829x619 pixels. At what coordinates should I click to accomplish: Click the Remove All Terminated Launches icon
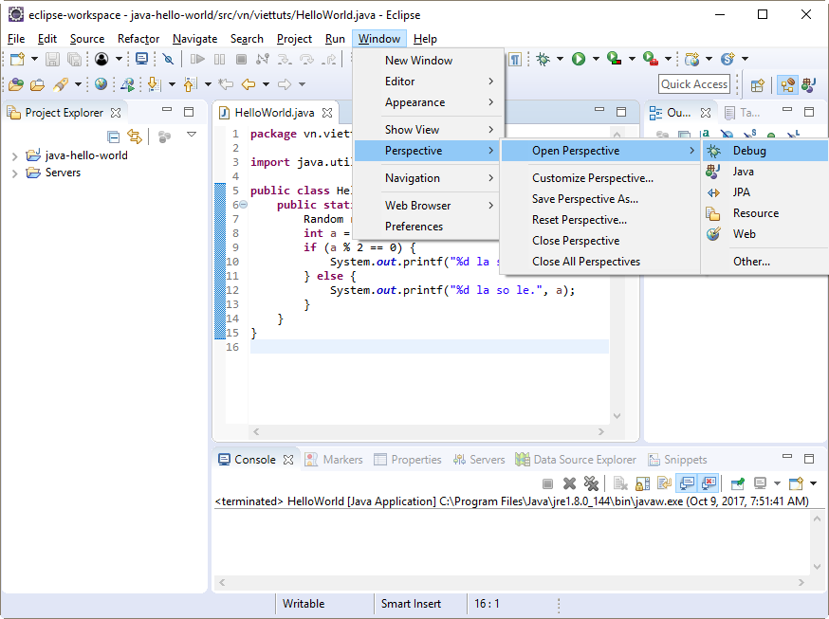tap(591, 483)
